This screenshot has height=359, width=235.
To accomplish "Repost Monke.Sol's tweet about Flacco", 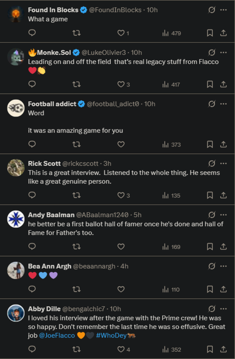I will (x=77, y=84).
